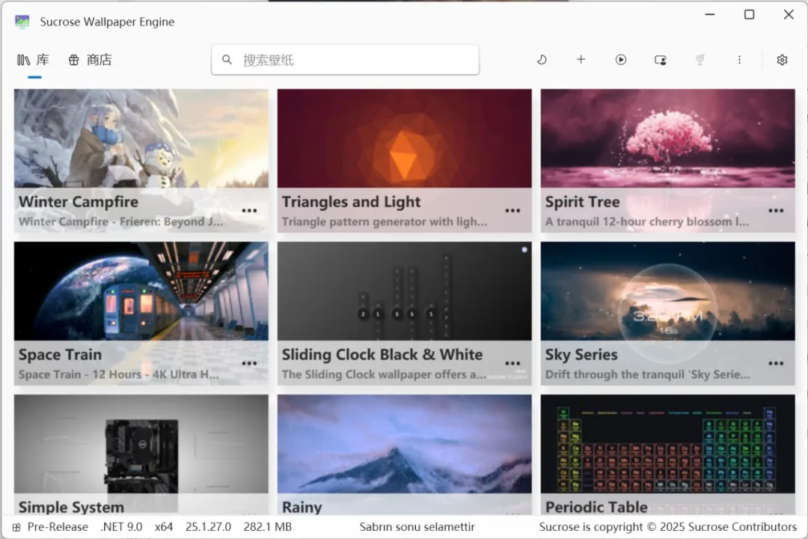Click the Sucrose copyright text in status bar
This screenshot has width=808, height=539.
pyautogui.click(x=667, y=527)
